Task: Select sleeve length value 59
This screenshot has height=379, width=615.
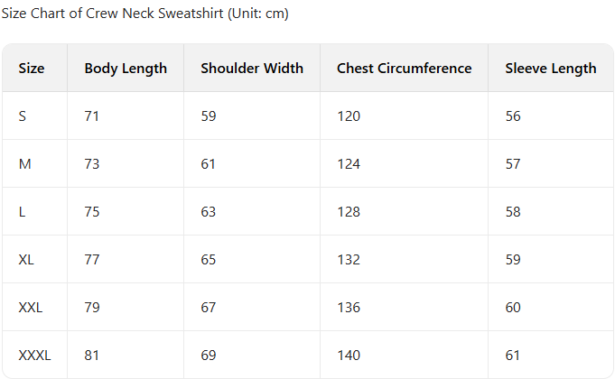Action: [513, 260]
